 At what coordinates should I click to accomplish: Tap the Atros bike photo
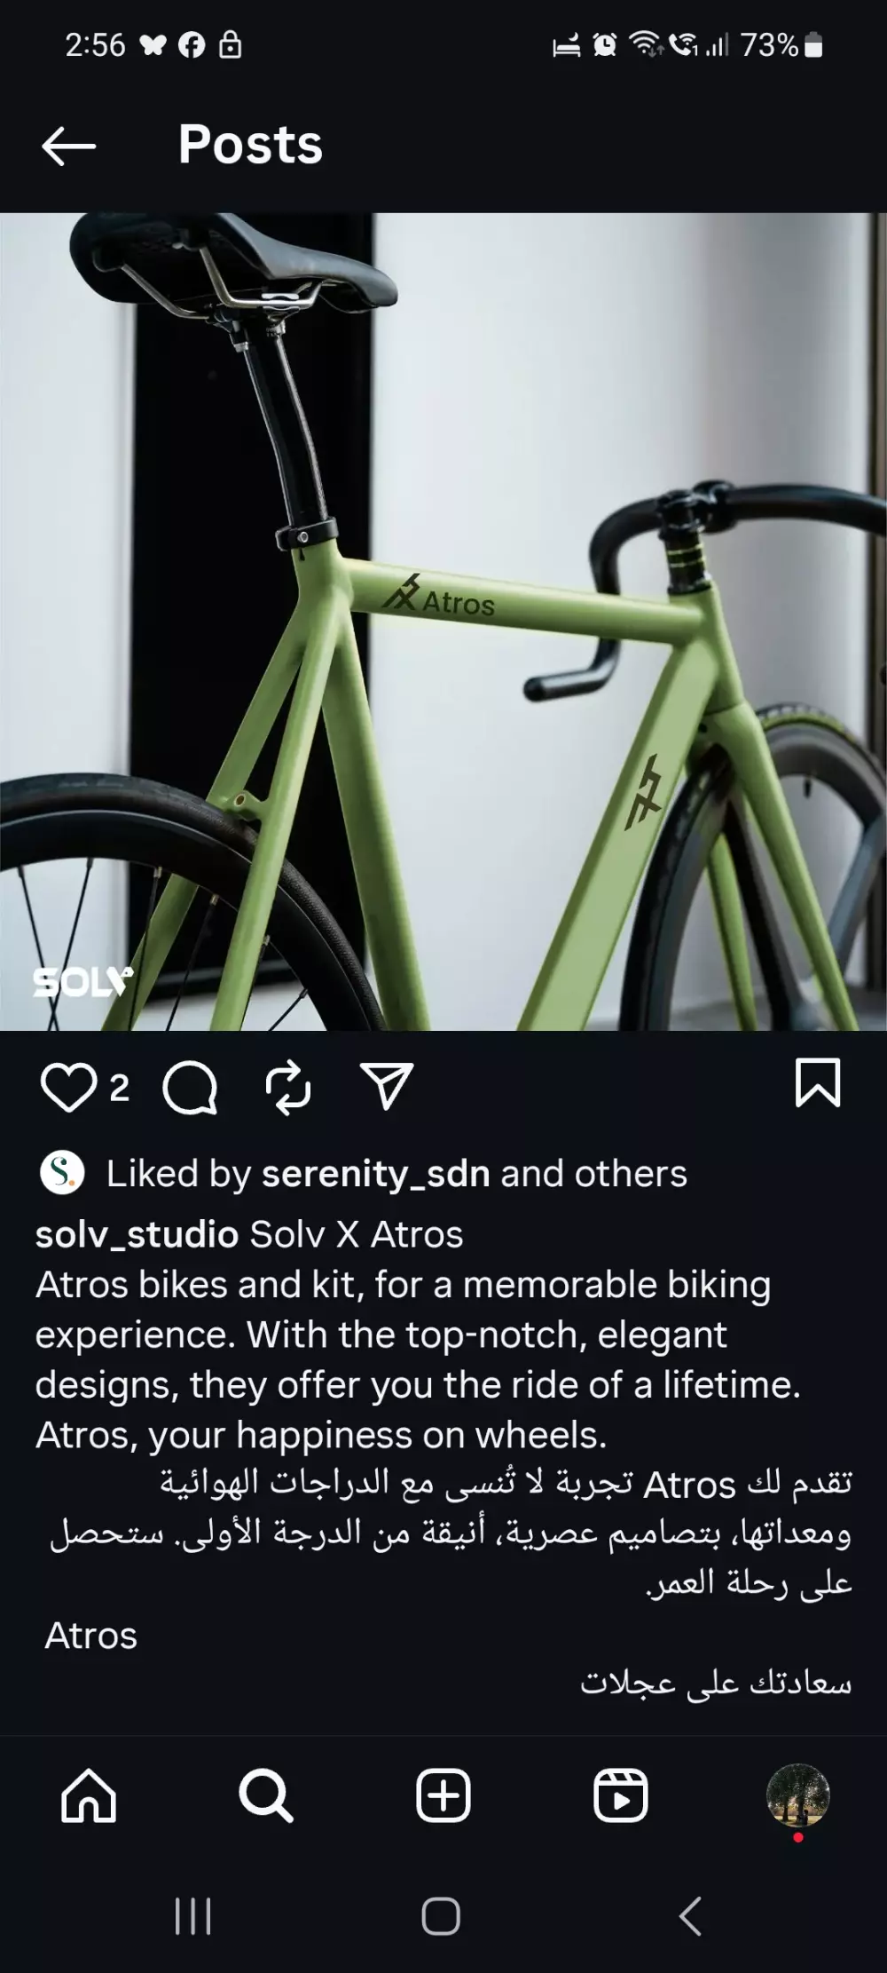click(x=443, y=622)
